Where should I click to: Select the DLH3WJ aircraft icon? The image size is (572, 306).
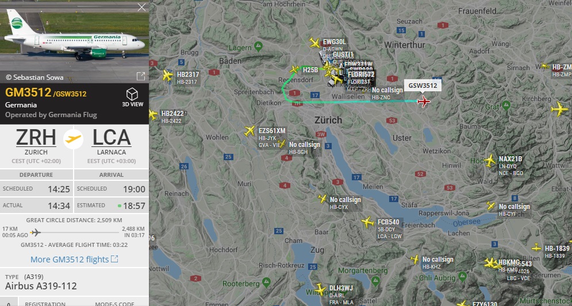click(x=320, y=290)
